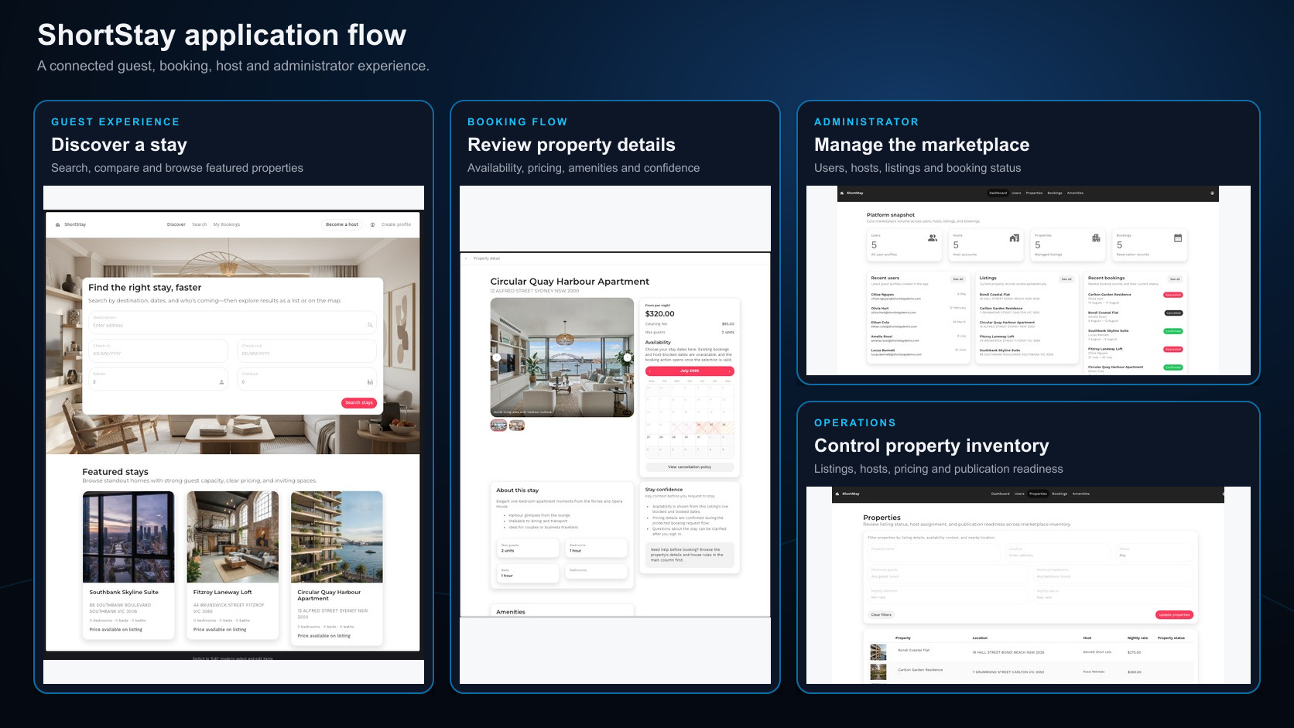Click the Become a host button
The image size is (1294, 728).
coord(342,224)
